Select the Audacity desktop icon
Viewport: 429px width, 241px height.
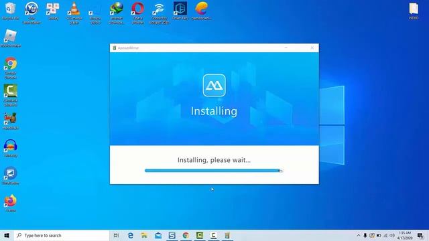pos(11,148)
